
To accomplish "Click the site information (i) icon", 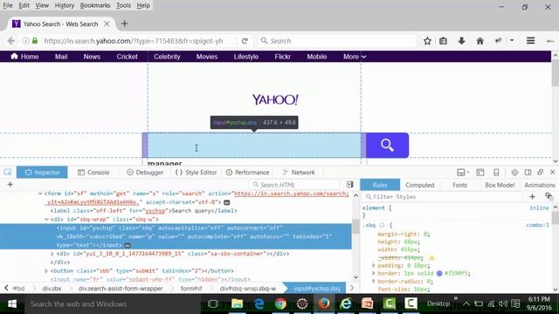I will [x=25, y=41].
